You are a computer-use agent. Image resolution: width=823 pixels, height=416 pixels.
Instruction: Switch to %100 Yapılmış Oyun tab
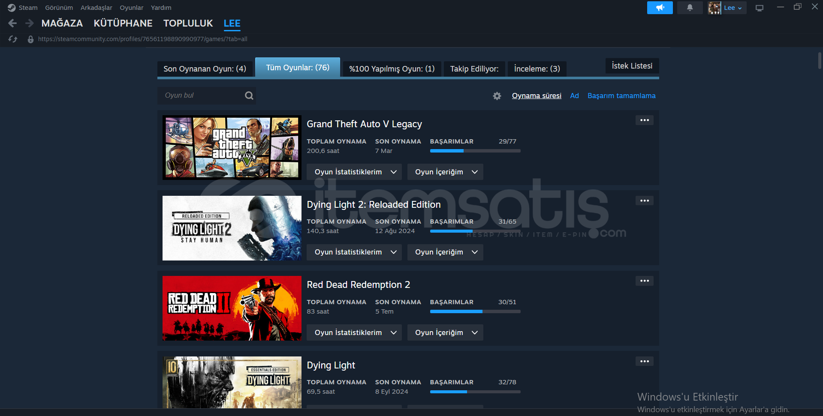(392, 69)
